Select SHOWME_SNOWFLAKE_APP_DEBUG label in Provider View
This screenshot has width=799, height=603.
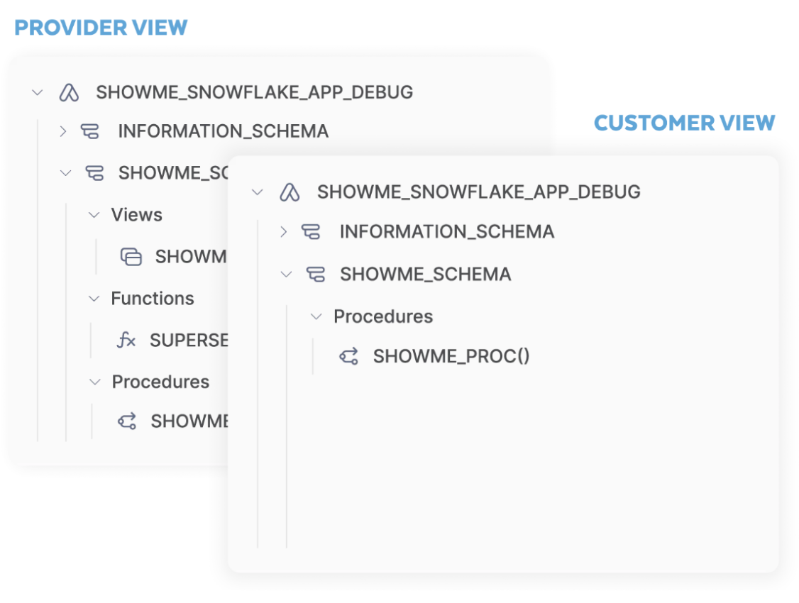click(x=254, y=93)
